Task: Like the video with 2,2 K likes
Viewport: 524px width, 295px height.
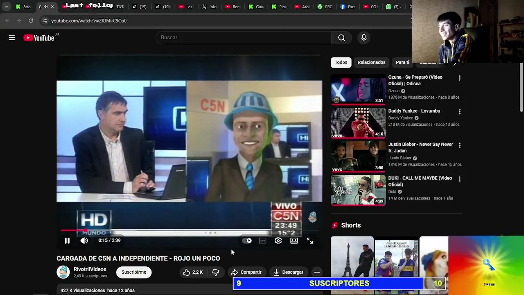Action: 193,272
